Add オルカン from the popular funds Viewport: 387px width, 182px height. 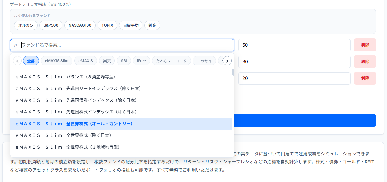tap(26, 25)
